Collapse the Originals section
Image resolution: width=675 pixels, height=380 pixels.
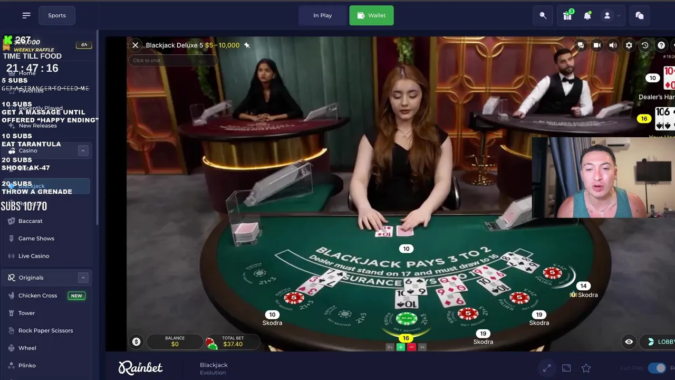[83, 278]
